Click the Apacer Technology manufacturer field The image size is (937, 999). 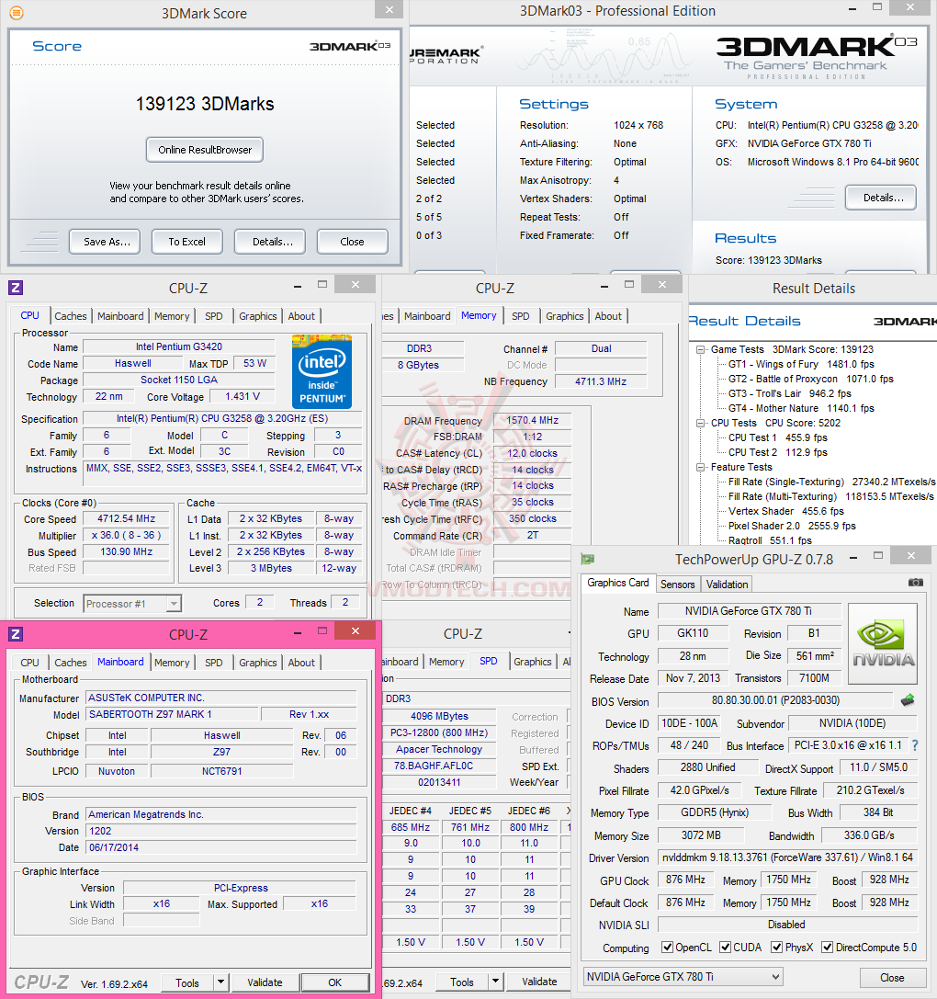click(439, 749)
